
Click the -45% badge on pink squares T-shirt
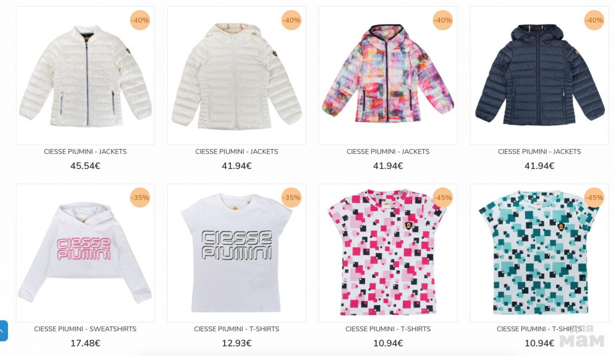[443, 198]
